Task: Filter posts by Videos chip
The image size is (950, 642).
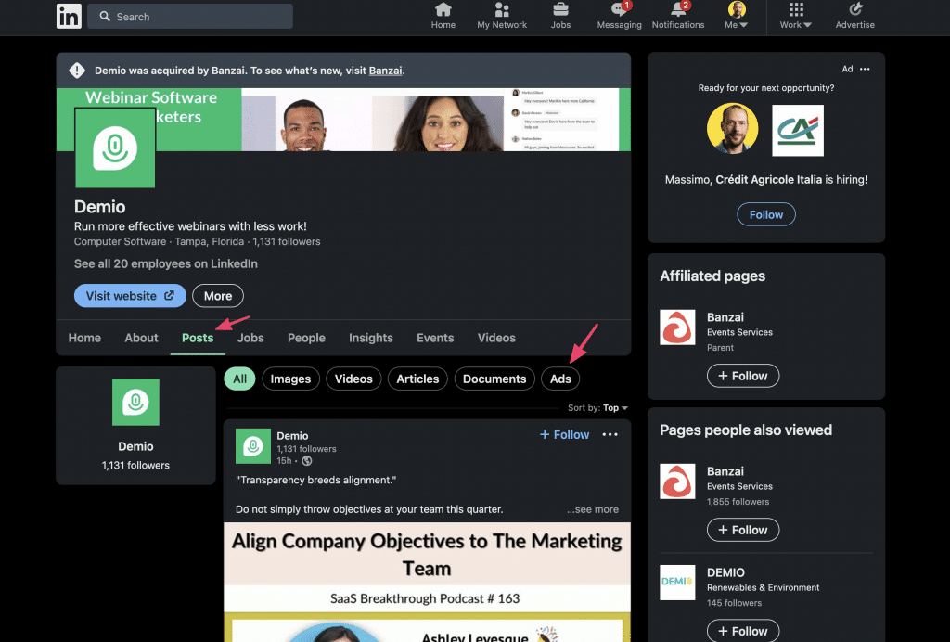Action: 353,379
